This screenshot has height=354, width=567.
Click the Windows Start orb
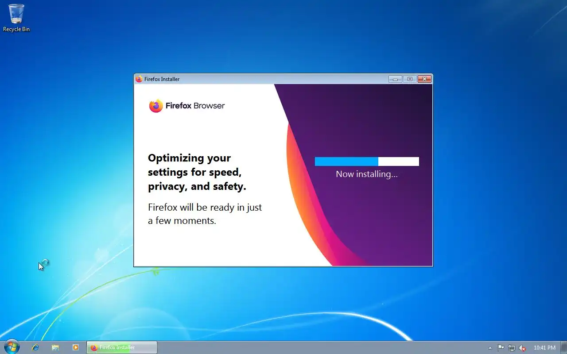tap(12, 347)
